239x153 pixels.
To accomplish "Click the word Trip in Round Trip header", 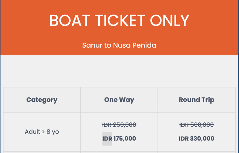I will [208, 100].
